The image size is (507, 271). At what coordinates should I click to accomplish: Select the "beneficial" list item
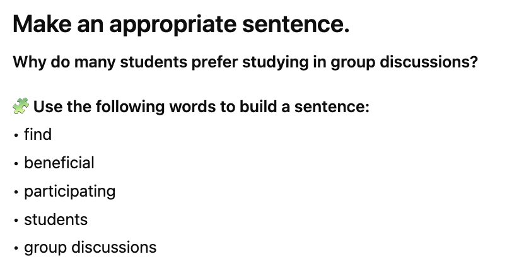(59, 163)
